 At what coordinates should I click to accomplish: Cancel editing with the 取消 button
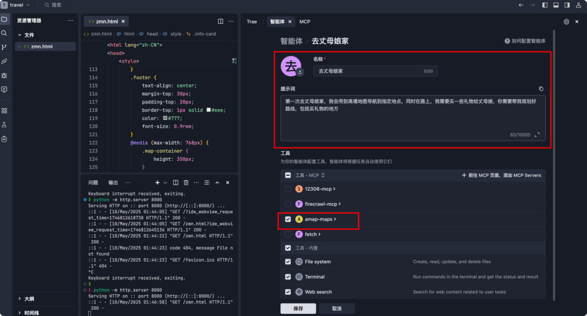tap(337, 308)
